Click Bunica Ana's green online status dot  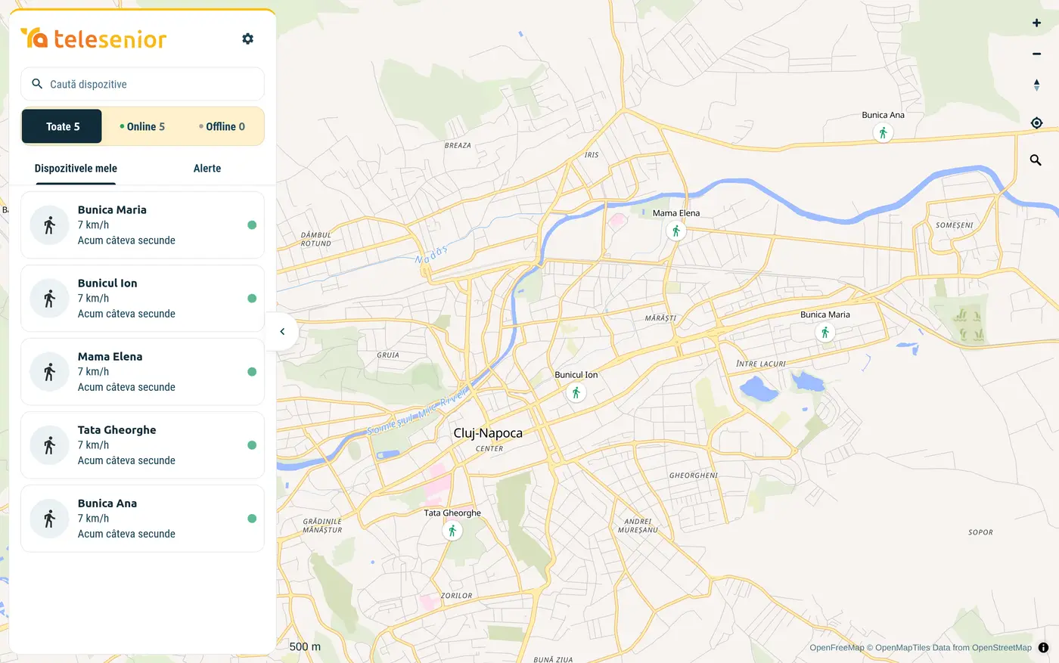point(252,519)
